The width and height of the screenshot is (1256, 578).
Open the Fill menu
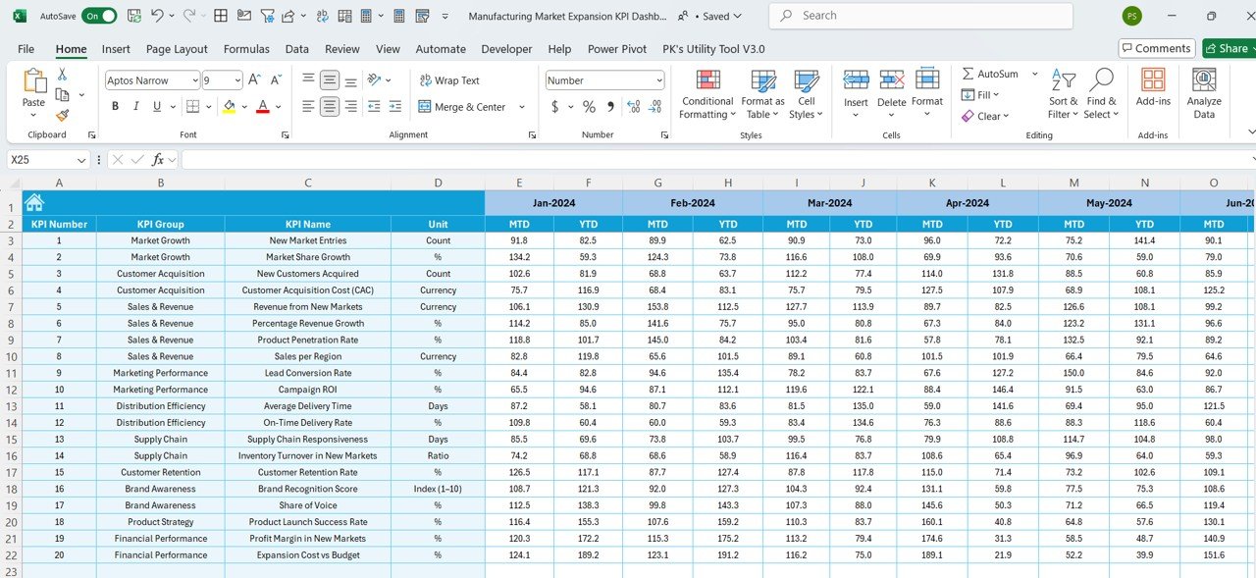point(979,95)
